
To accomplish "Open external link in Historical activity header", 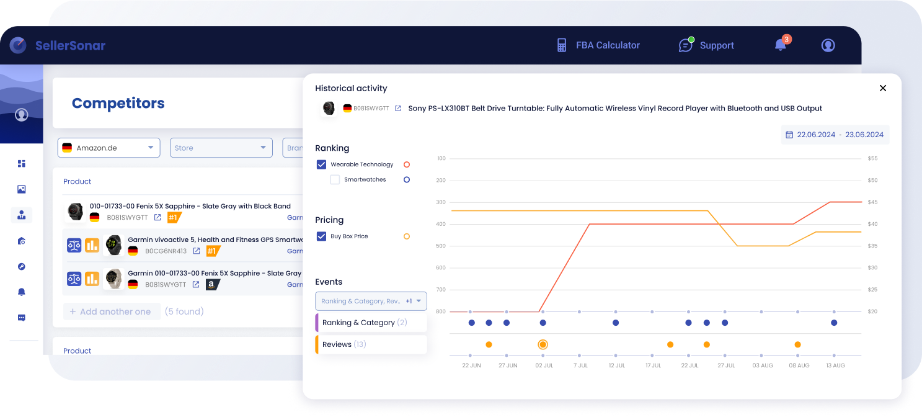I will click(398, 109).
